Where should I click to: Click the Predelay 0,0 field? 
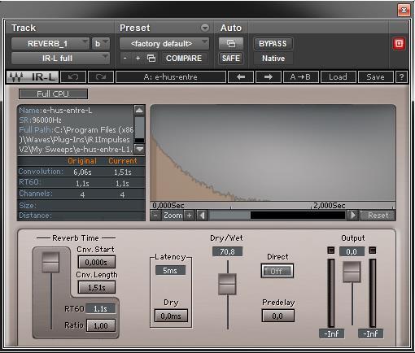[277, 316]
